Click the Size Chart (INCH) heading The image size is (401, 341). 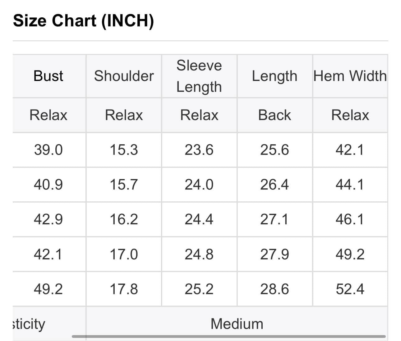[83, 21]
